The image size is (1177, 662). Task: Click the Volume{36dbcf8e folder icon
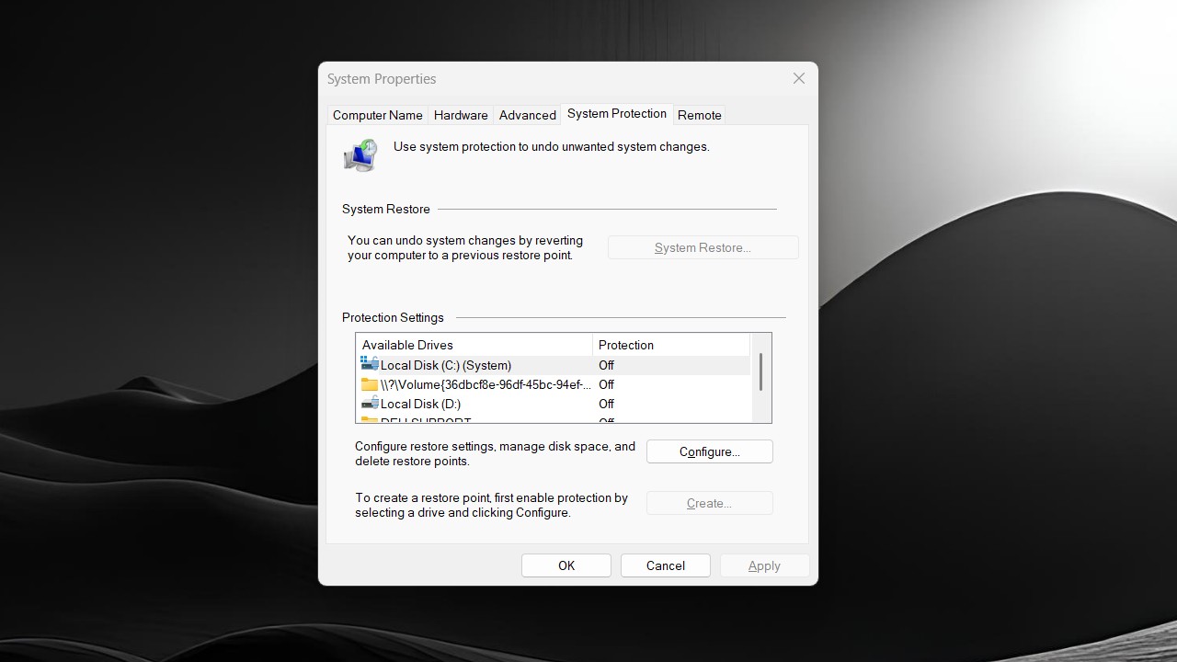[x=370, y=384]
